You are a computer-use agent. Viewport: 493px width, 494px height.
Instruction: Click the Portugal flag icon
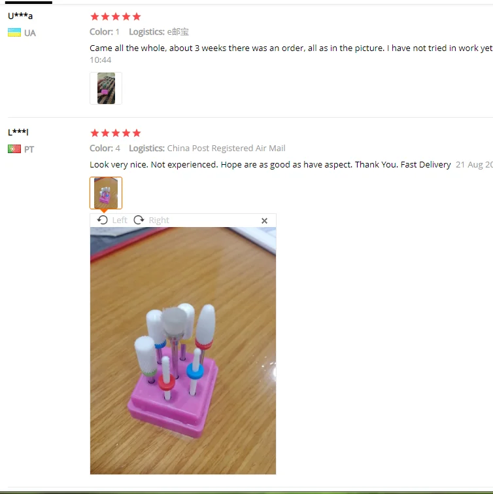(14, 149)
